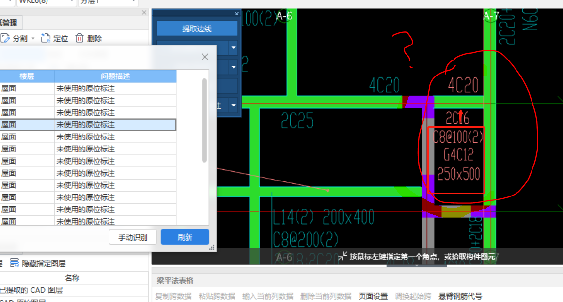
Task: Click the teal 4C20 annotation left of purple joint
Action: [384, 85]
